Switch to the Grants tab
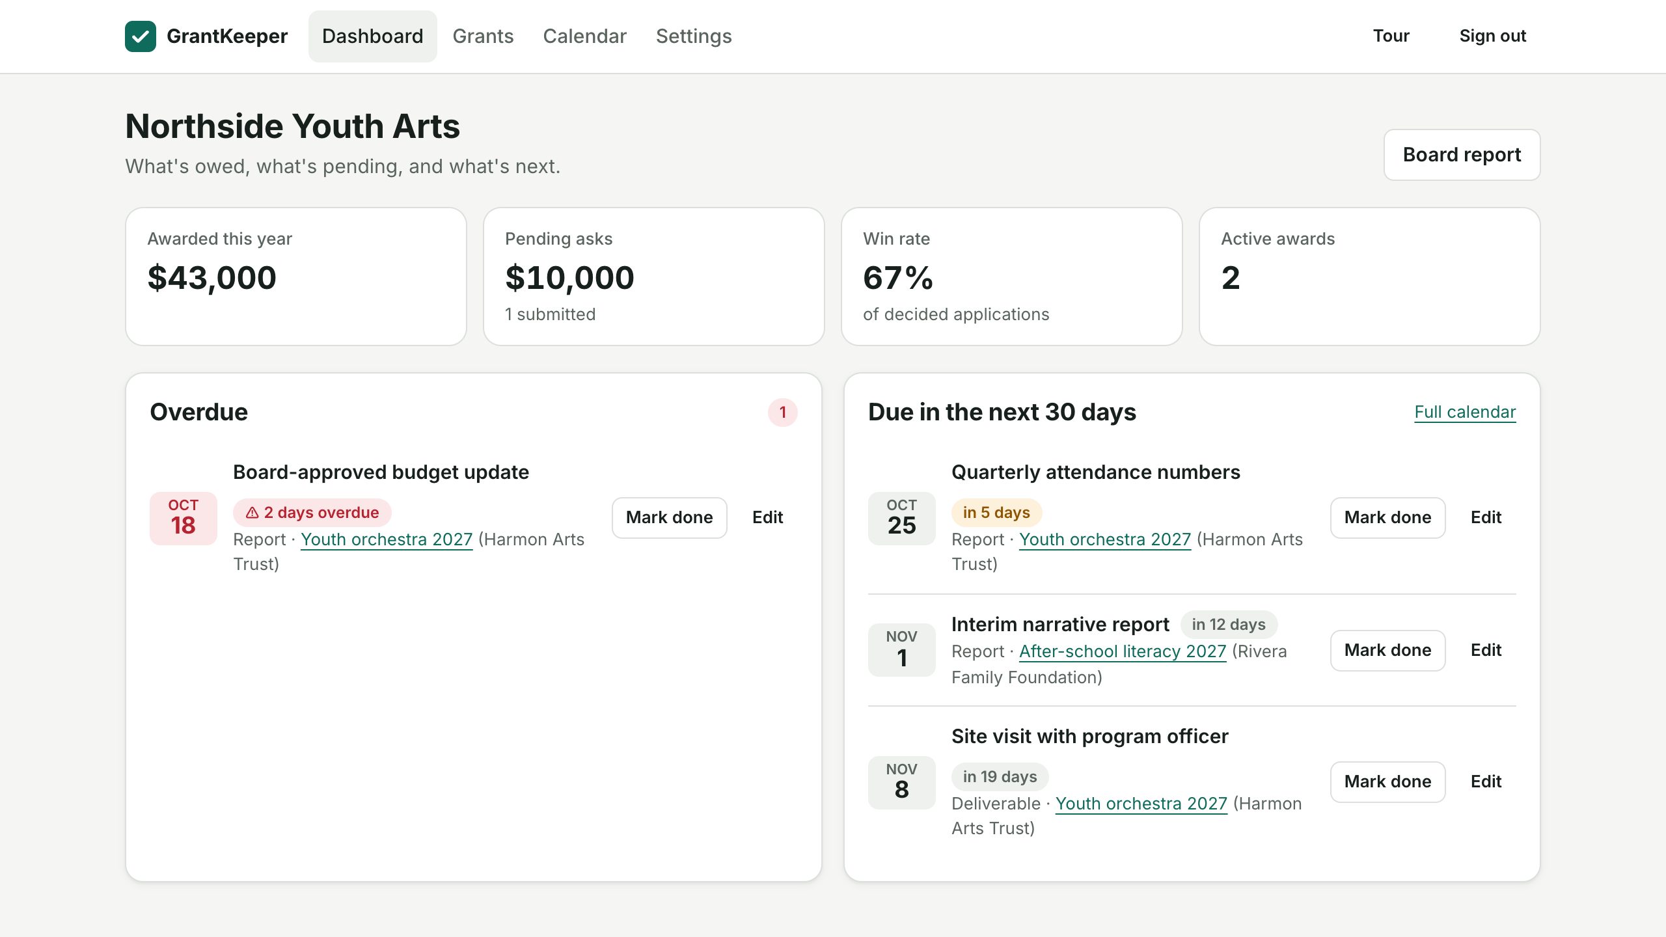The width and height of the screenshot is (1666, 937). click(483, 36)
